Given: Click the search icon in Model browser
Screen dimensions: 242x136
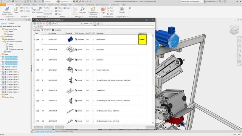Looking at the screenshot, I should [x=26, y=20].
